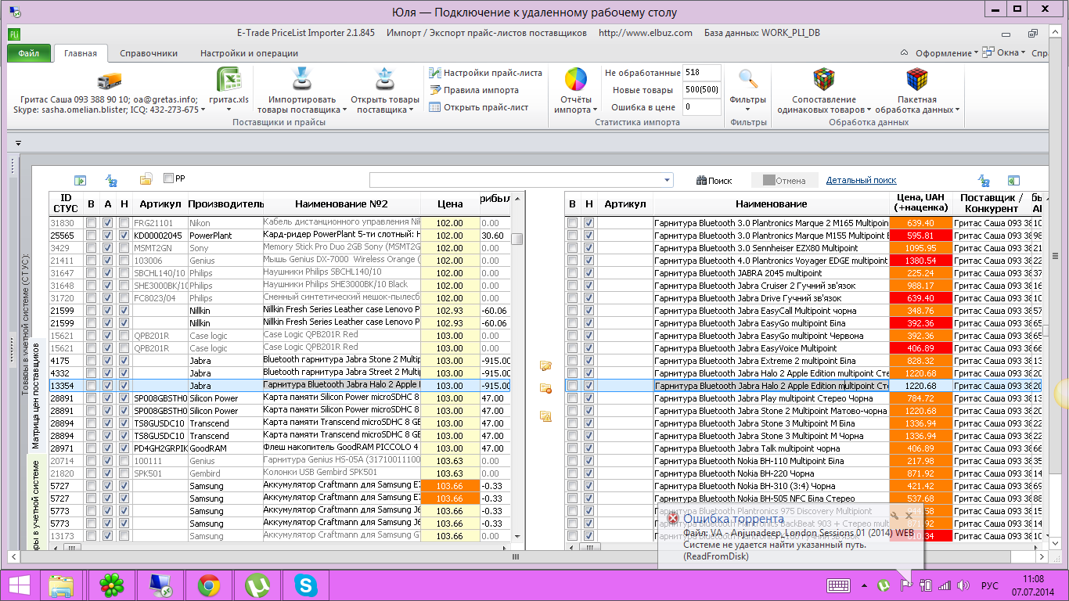Click the green arrow icon above left table
This screenshot has width=1069, height=601.
click(80, 180)
